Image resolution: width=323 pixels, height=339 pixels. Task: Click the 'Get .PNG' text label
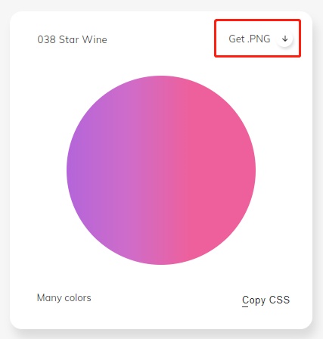[250, 39]
